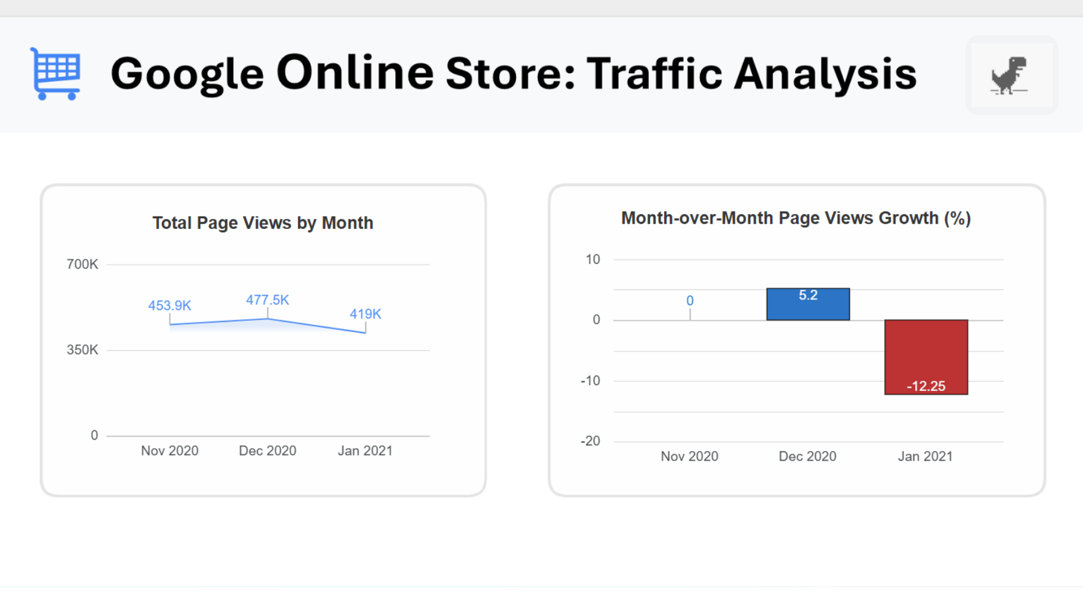This screenshot has height=609, width=1083.
Task: Click Jan 2021 on the growth chart axis
Action: tap(925, 456)
